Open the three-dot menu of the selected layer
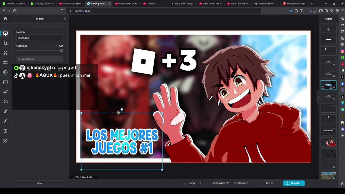345x194 pixels. tap(333, 83)
